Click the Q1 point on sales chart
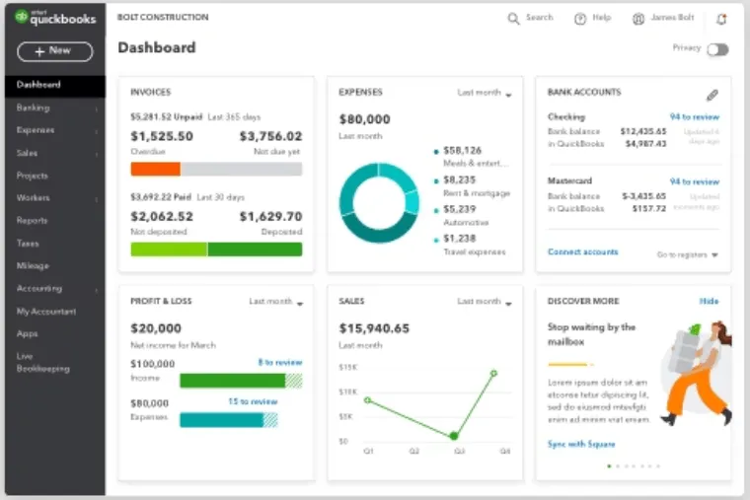The width and height of the screenshot is (750, 500). (367, 400)
